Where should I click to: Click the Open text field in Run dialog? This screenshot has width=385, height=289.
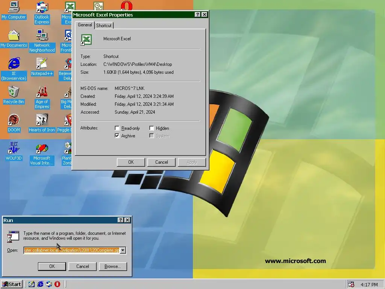[72, 250]
